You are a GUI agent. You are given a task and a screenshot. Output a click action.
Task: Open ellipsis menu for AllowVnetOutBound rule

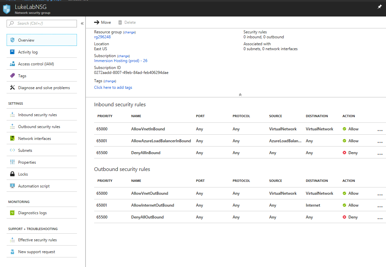pos(380,195)
